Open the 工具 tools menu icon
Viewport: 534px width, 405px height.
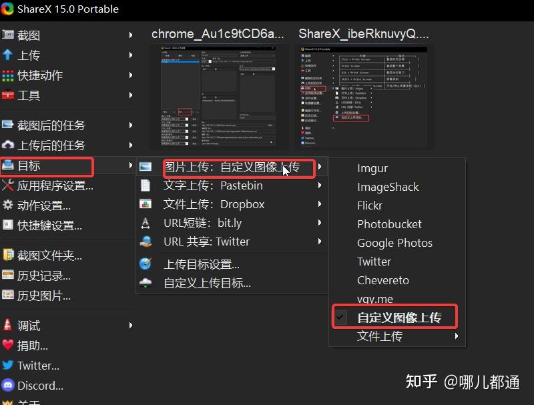coord(9,95)
